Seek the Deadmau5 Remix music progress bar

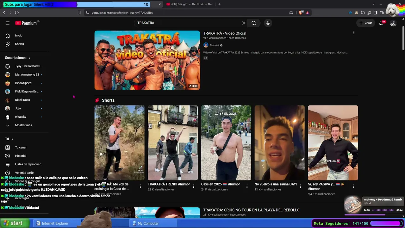click(373, 215)
